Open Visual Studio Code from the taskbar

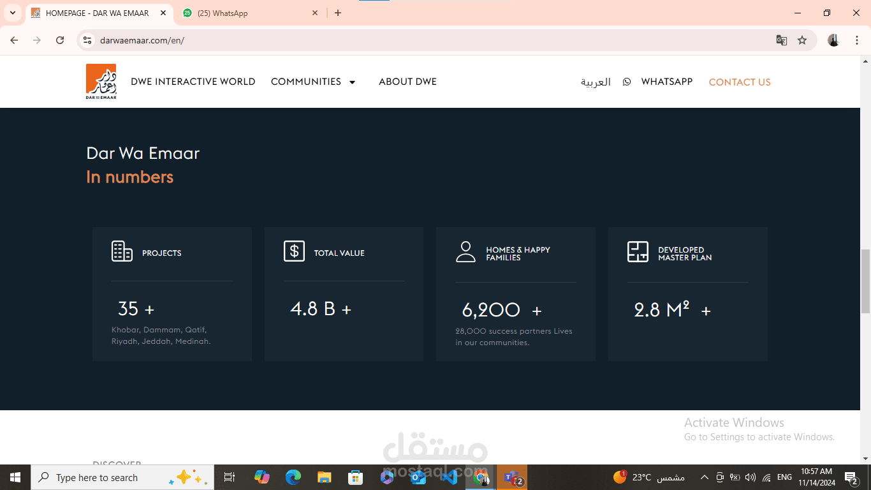[449, 477]
